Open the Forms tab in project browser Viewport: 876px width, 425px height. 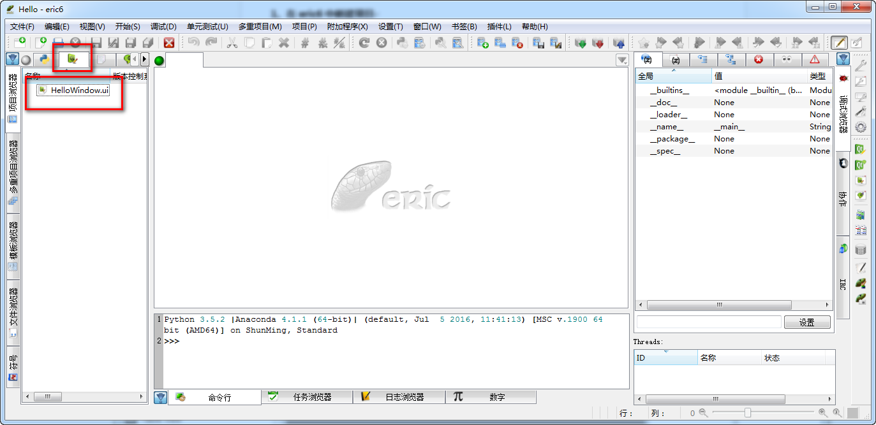click(x=73, y=59)
